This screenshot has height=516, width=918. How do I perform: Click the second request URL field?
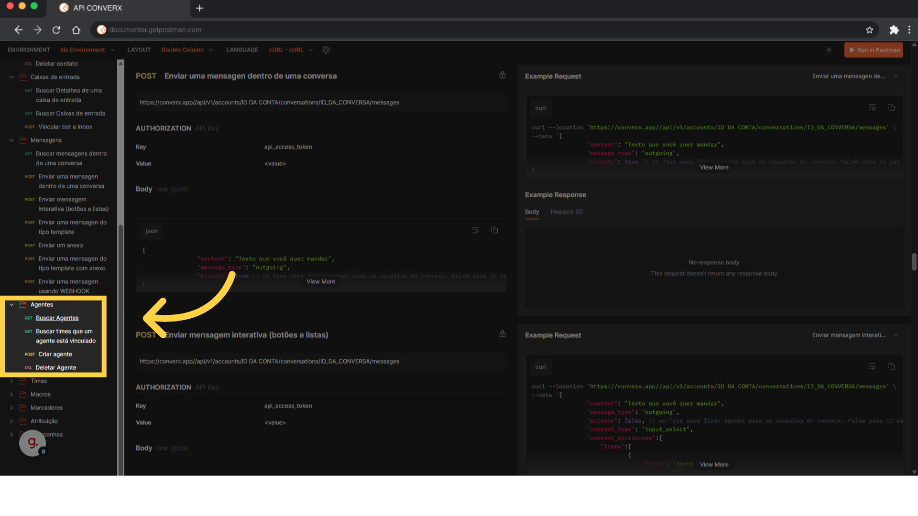pyautogui.click(x=321, y=361)
